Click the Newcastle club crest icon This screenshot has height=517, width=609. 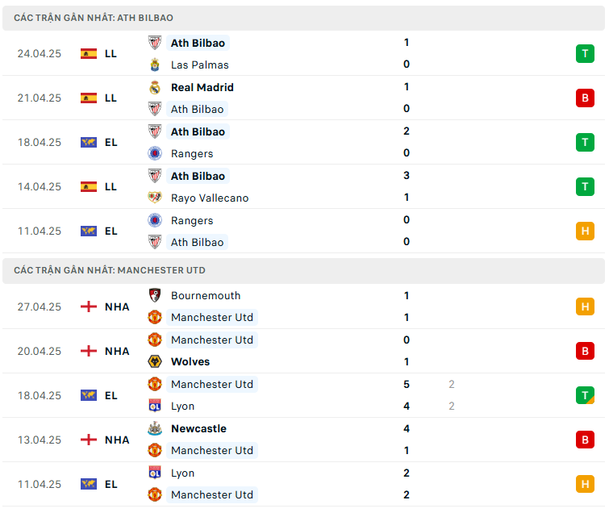tap(155, 428)
